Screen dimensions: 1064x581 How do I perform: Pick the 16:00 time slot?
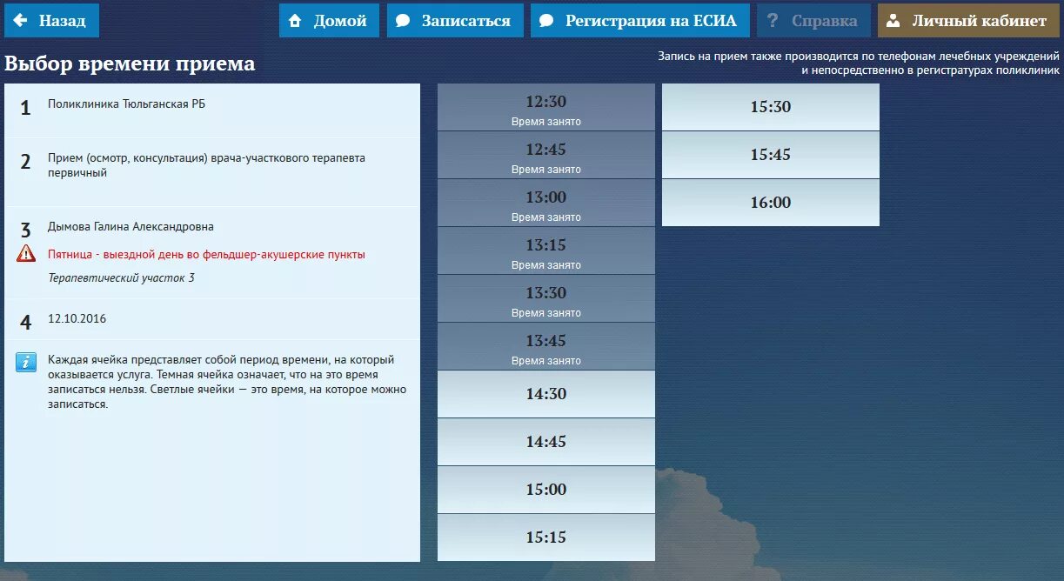771,203
